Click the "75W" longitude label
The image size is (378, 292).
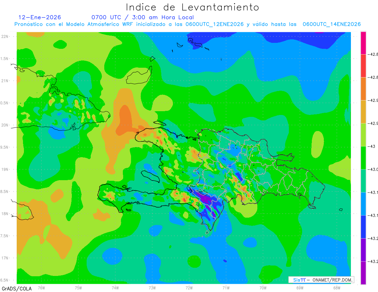point(78,288)
